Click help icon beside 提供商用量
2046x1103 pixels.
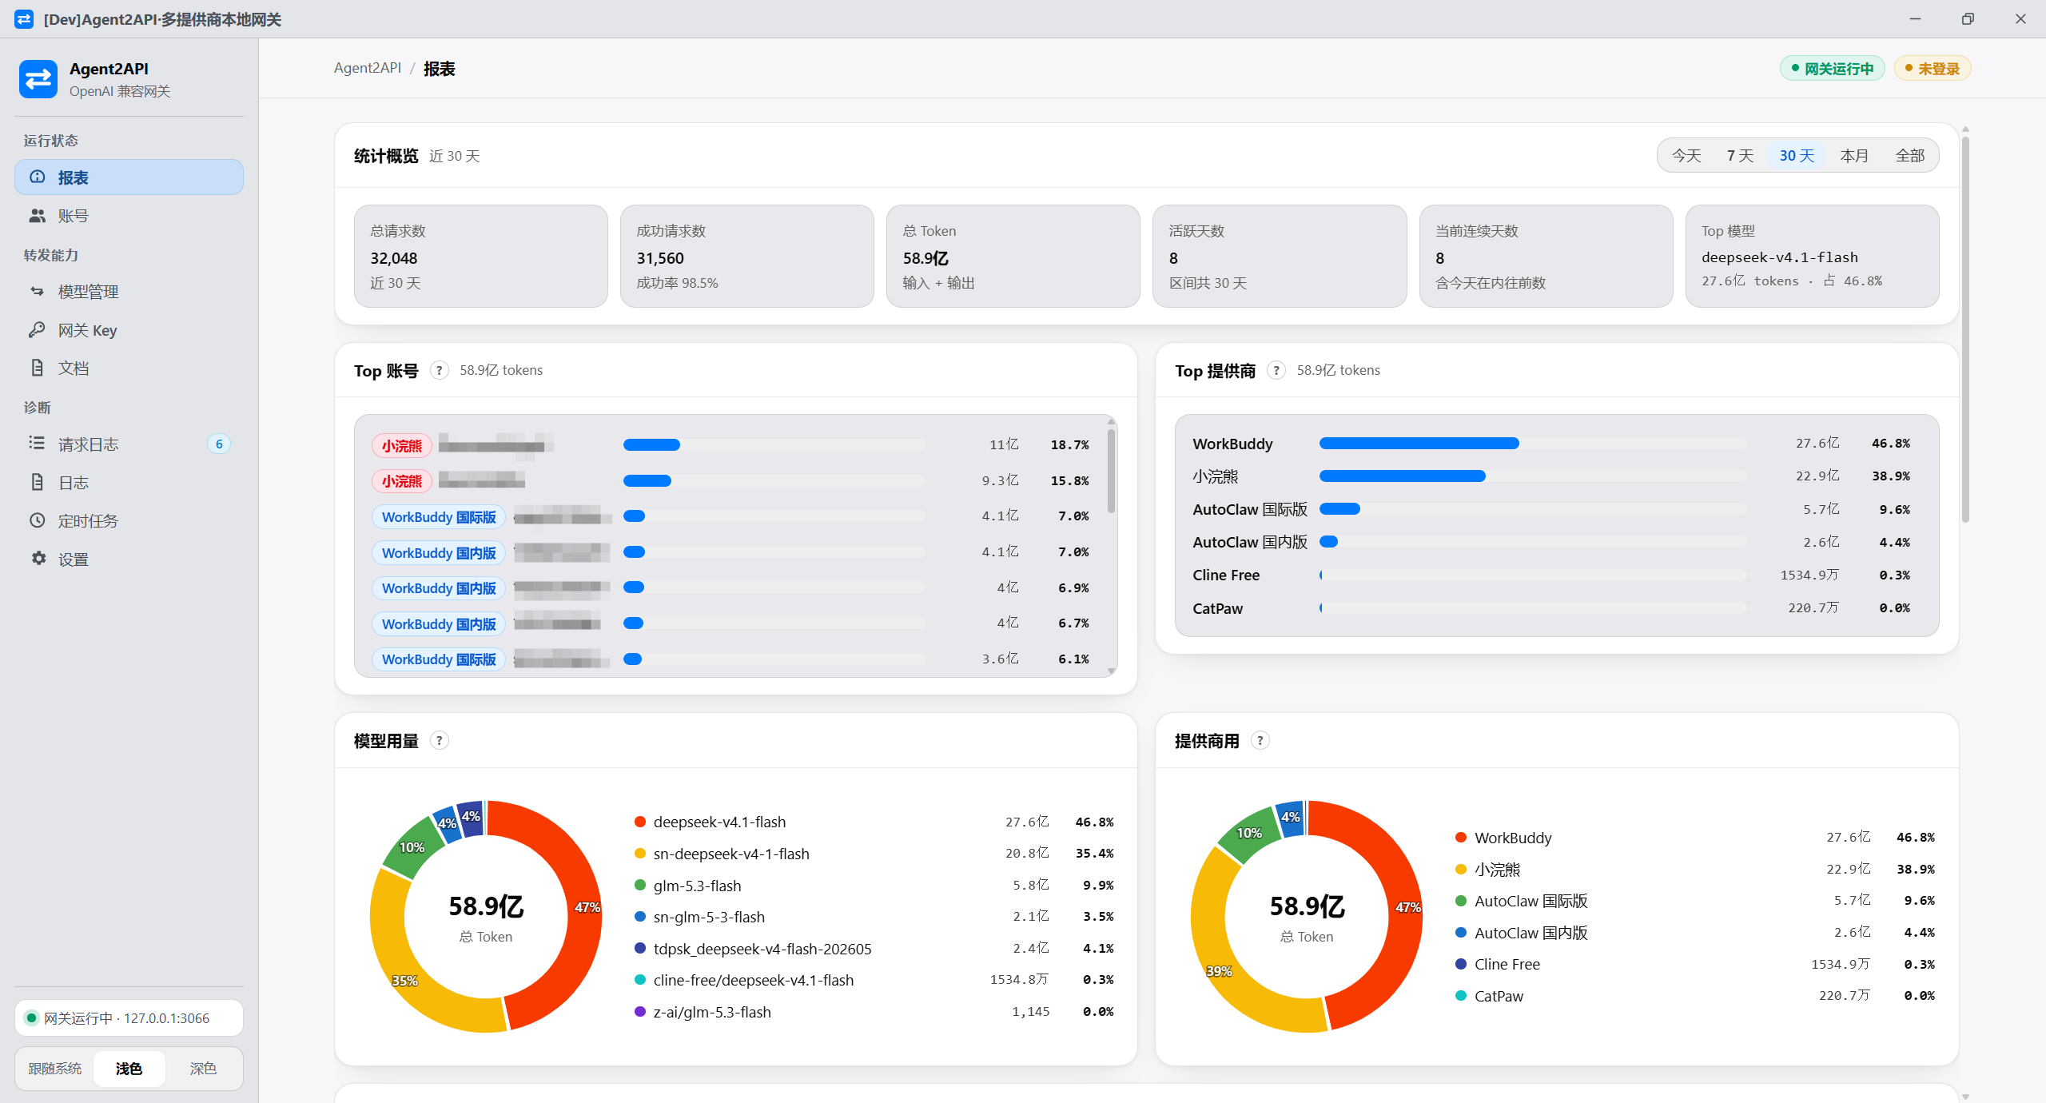(x=1260, y=740)
